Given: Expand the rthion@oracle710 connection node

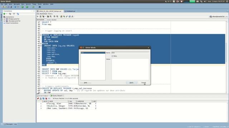Looking at the screenshot, I should (x=4, y=21).
